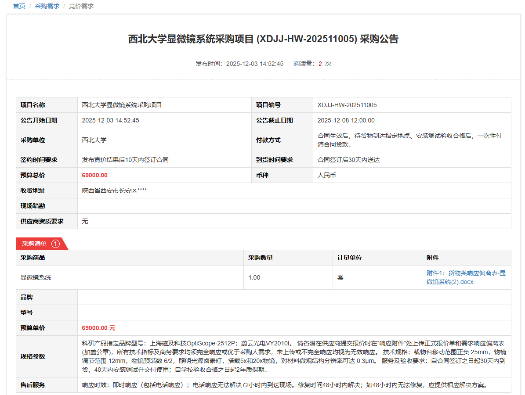Select the 项目编号 value XDJJ-HW-202511005
The width and height of the screenshot is (525, 395).
[x=347, y=105]
